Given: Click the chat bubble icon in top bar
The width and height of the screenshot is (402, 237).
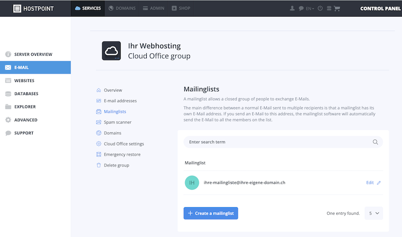Looking at the screenshot, I should click(301, 9).
